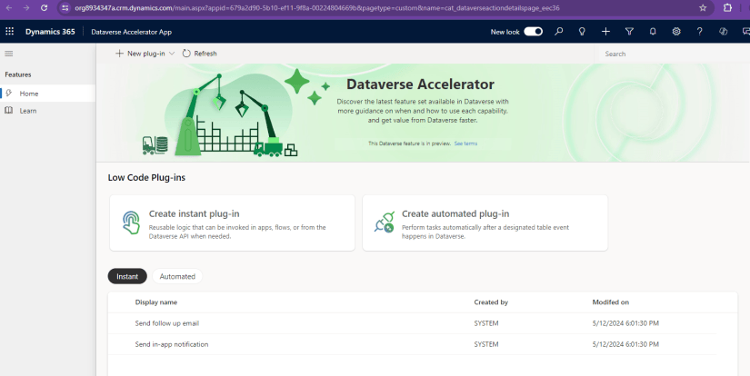Reload the page with browser refresh icon
The height and width of the screenshot is (376, 750).
click(44, 7)
